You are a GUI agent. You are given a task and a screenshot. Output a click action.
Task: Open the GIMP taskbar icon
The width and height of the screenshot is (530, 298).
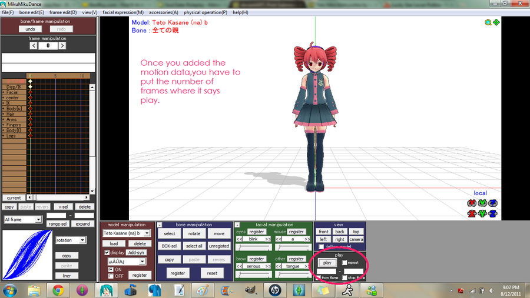[250, 290]
